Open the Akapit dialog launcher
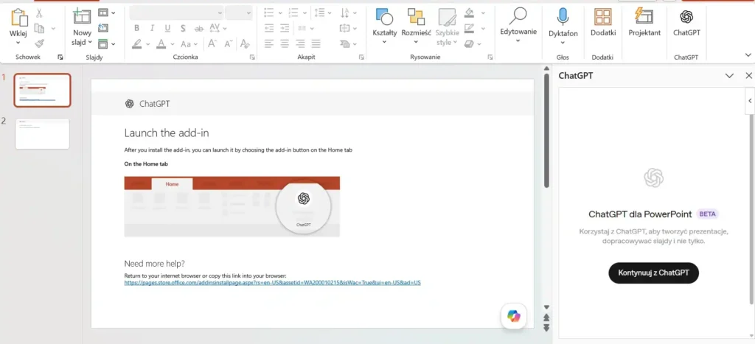Image resolution: width=755 pixels, height=344 pixels. click(361, 57)
